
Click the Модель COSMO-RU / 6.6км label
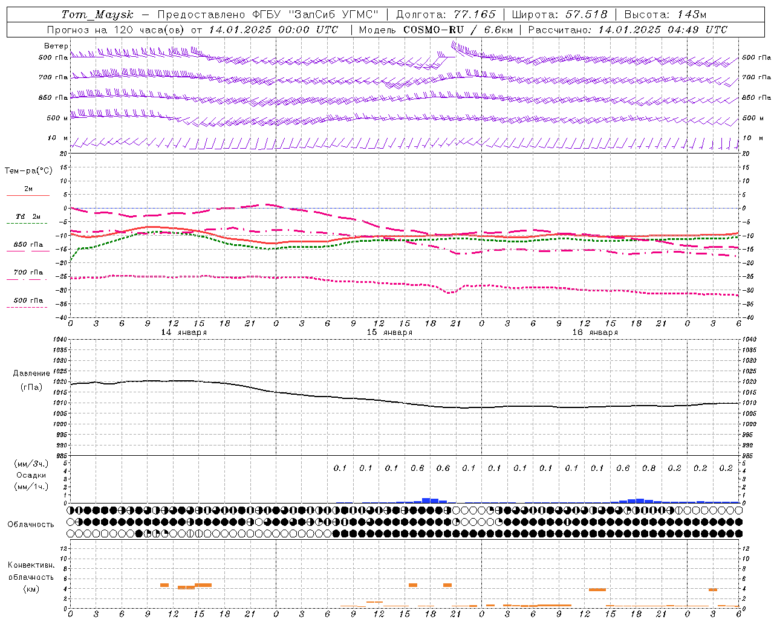[435, 30]
